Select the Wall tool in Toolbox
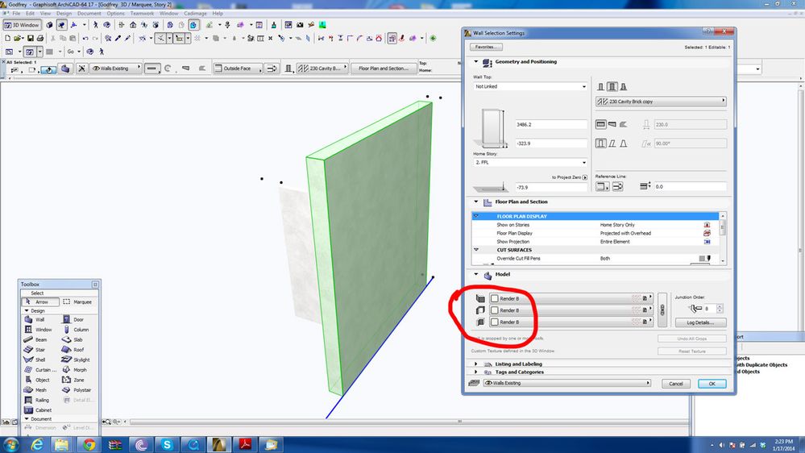This screenshot has height=453, width=805. tap(39, 319)
